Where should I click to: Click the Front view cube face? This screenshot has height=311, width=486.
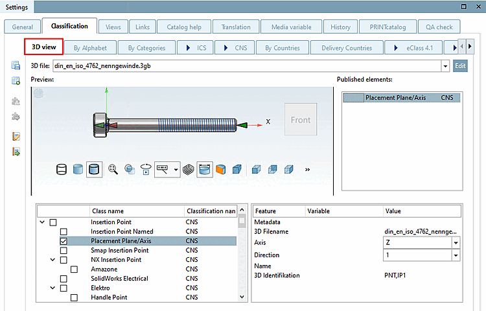pos(301,120)
